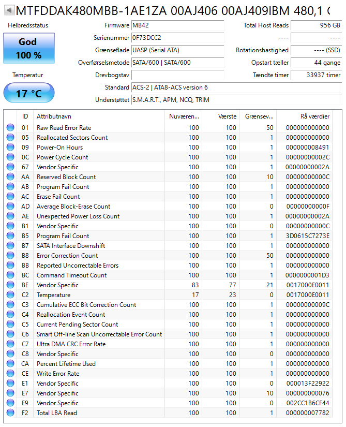Click the status orb next to Reserved Block Count
Viewport: 346px width, 427px height.
[x=10, y=177]
